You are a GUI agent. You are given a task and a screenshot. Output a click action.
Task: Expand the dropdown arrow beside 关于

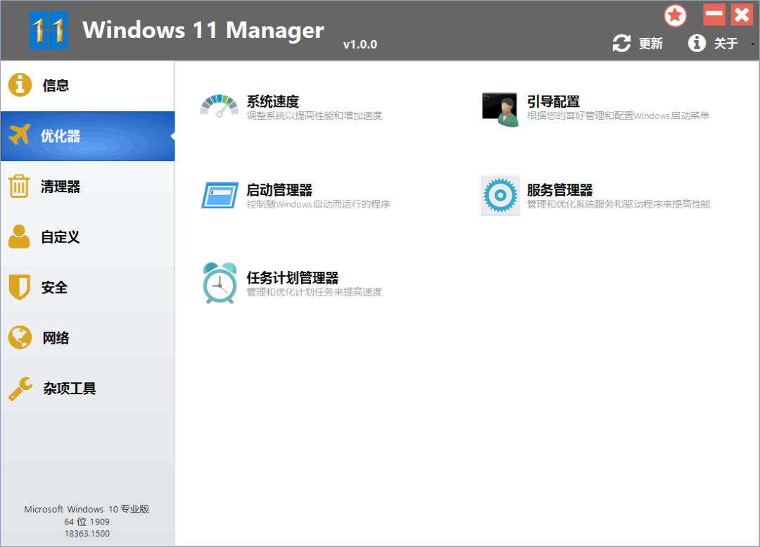click(752, 44)
